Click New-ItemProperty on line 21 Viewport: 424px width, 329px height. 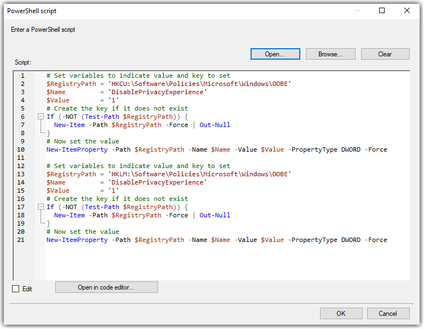point(77,240)
